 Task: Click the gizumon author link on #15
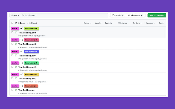tap(42, 36)
